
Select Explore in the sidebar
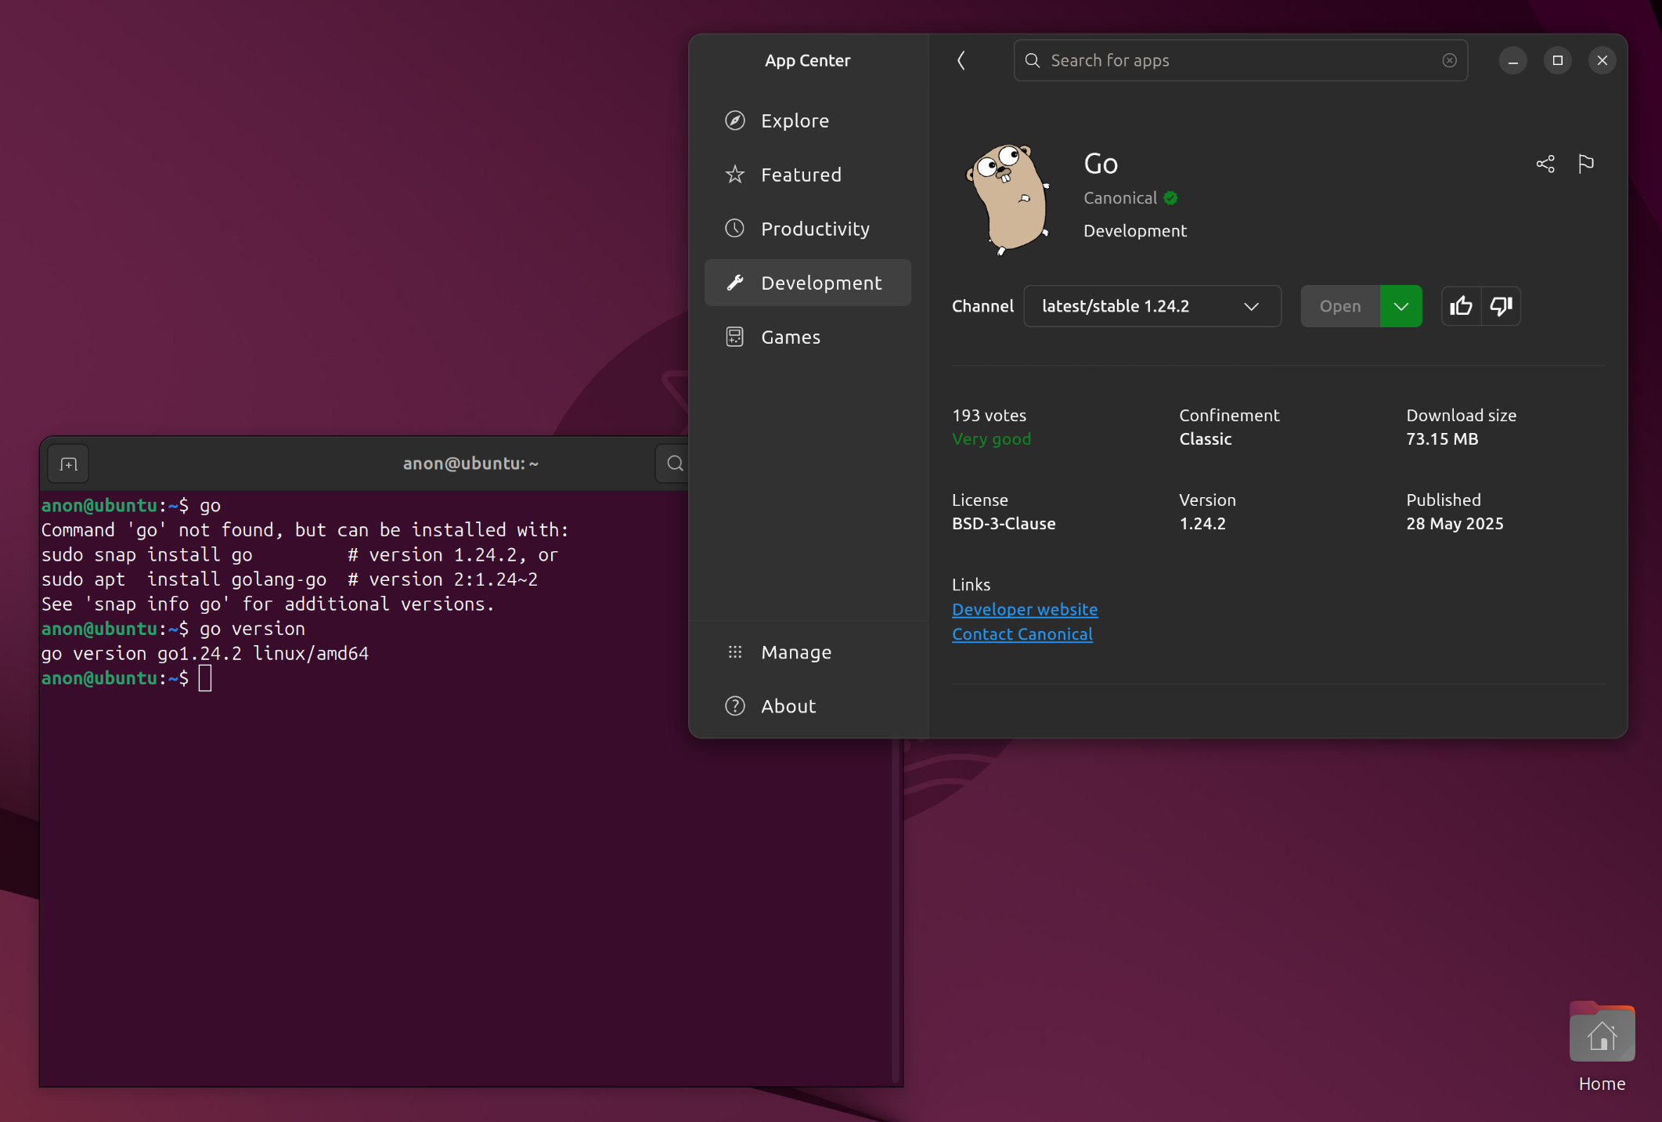[x=808, y=121]
